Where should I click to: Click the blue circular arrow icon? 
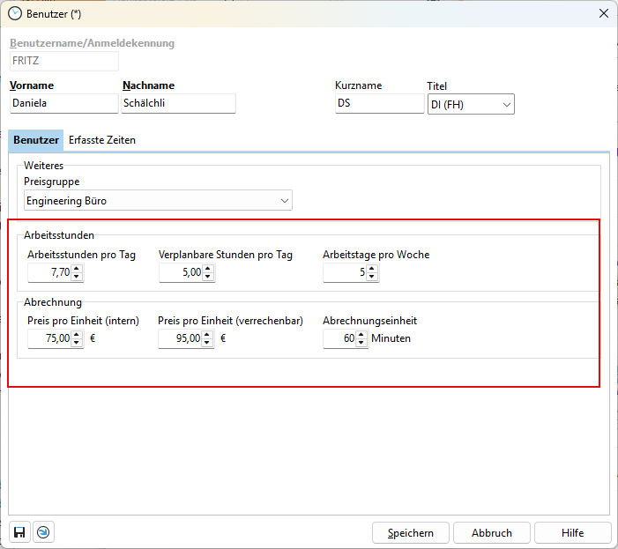42,532
